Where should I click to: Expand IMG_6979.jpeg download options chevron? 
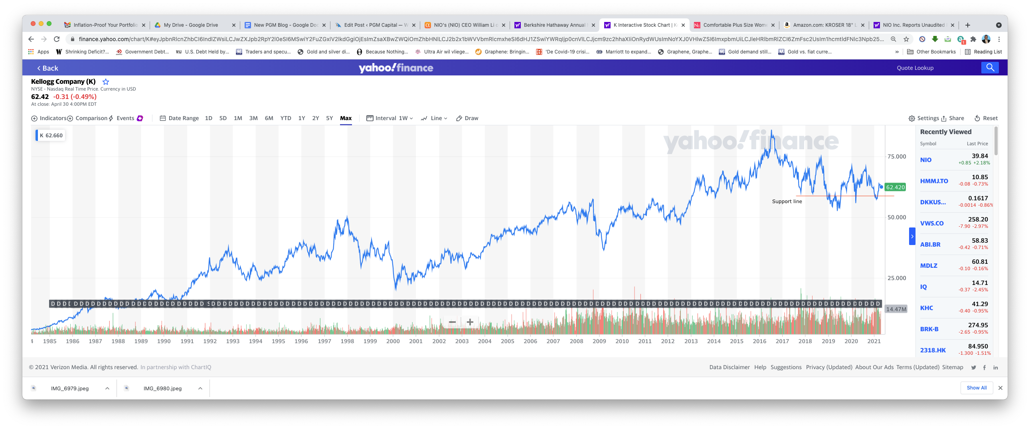tap(107, 388)
